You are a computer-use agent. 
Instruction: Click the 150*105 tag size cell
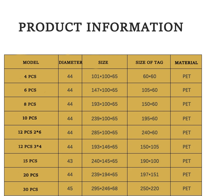(149, 147)
